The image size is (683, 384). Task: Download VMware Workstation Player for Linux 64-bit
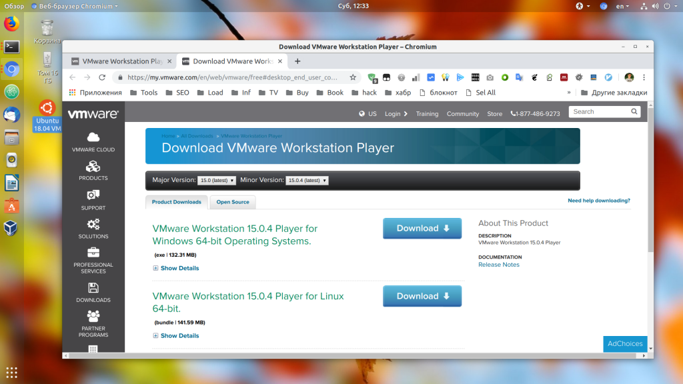(422, 296)
